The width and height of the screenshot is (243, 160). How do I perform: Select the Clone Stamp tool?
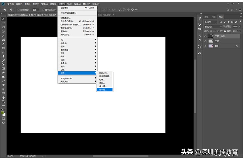pos(3,56)
